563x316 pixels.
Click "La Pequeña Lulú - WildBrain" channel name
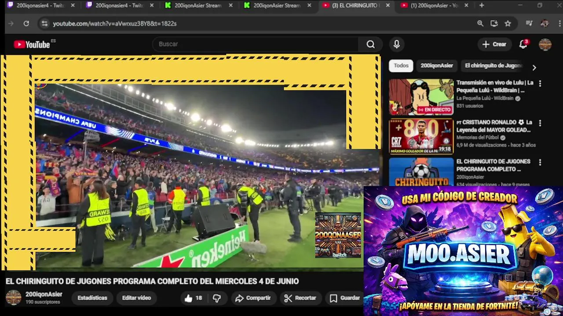pos(485,98)
